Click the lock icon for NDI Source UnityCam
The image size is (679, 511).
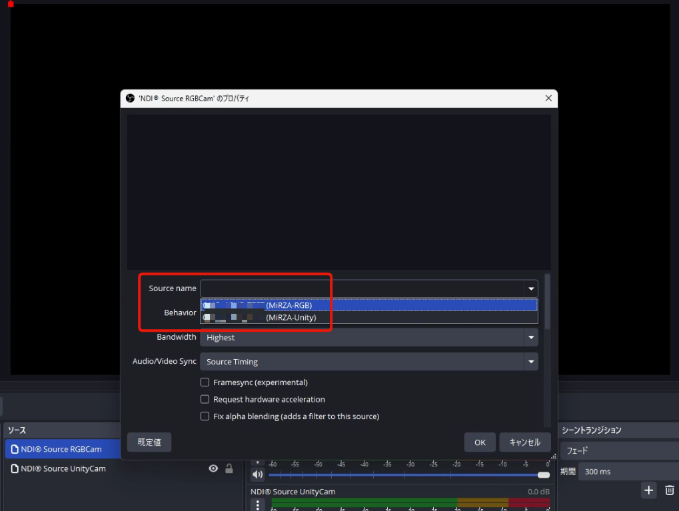(229, 468)
